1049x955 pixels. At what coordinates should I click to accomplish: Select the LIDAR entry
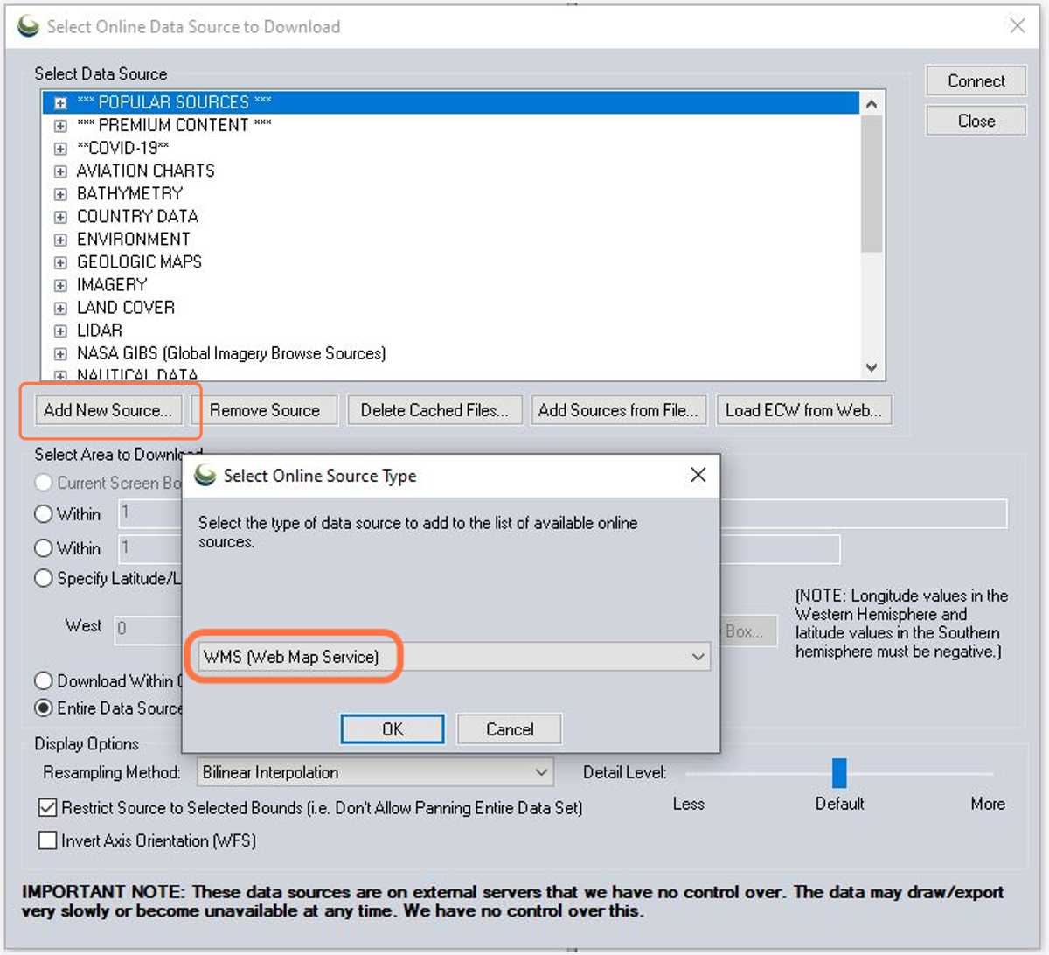(99, 331)
